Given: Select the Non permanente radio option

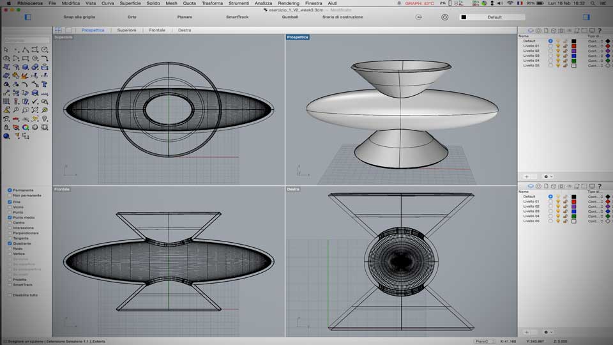Looking at the screenshot, I should point(10,195).
